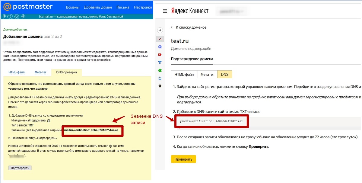This screenshot has height=183, width=362.
Task: Click the Домен добавлен message
Action: pyautogui.click(x=15, y=30)
